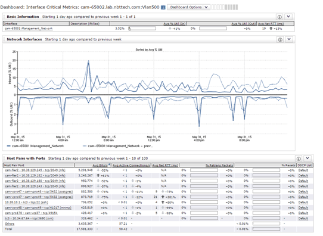Sort by Avg Active Connections/s column
Image resolution: width=323 pixels, height=236 pixels.
131,165
